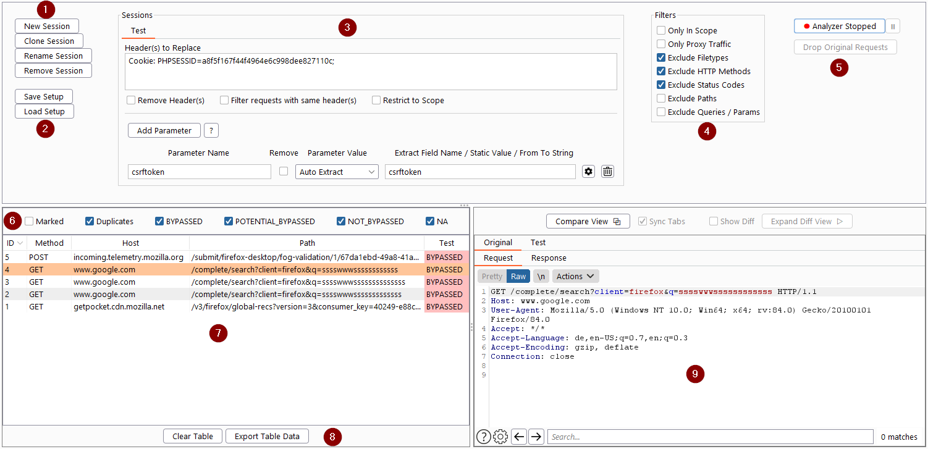Enable Exclude Paths filter
Viewport: 928px width, 449px height.
tap(661, 98)
